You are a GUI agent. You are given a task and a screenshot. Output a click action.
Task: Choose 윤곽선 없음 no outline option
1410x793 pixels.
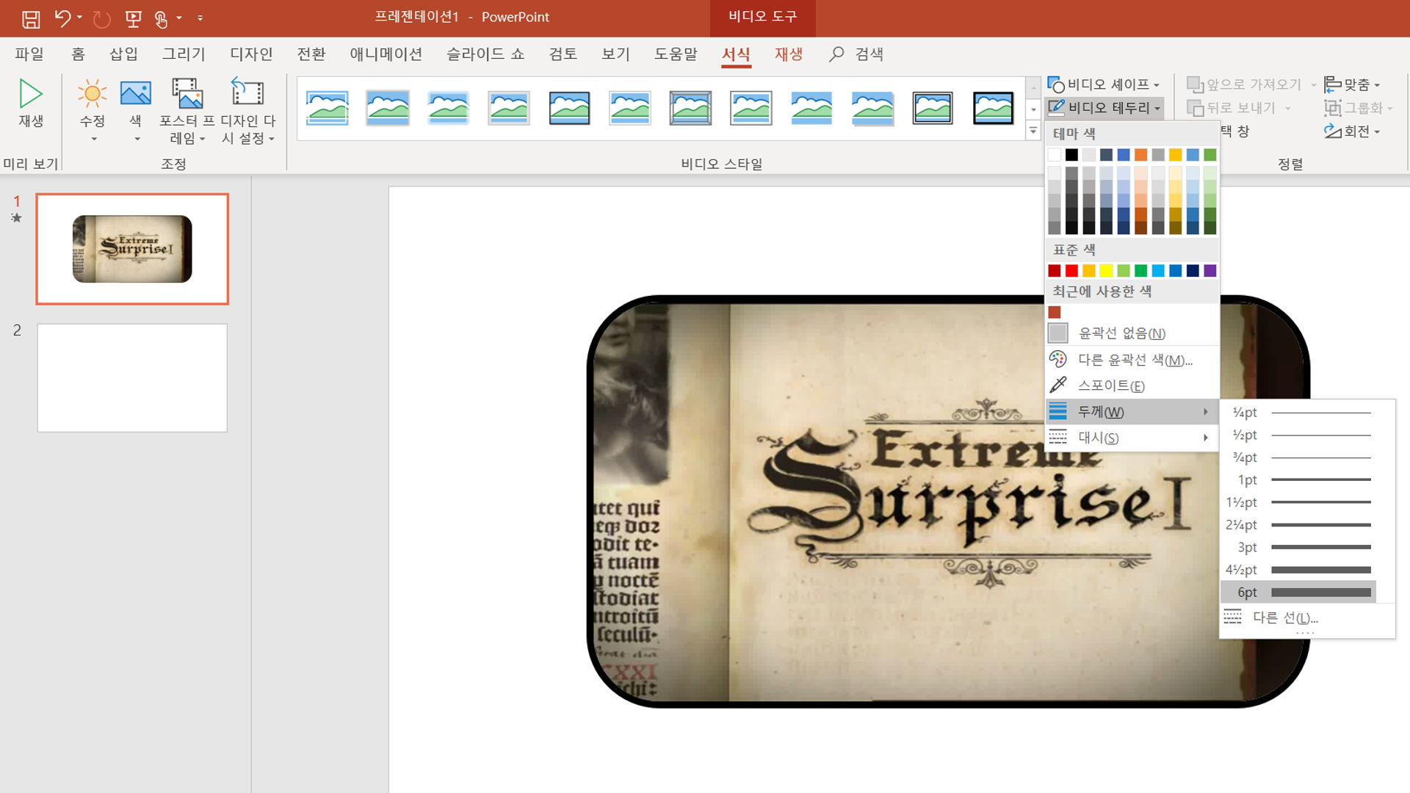point(1121,333)
